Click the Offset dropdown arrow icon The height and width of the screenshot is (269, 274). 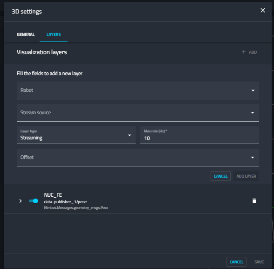coord(253,158)
